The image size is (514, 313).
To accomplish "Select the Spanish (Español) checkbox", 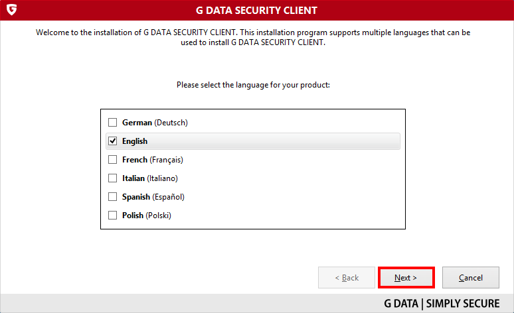I will (112, 197).
